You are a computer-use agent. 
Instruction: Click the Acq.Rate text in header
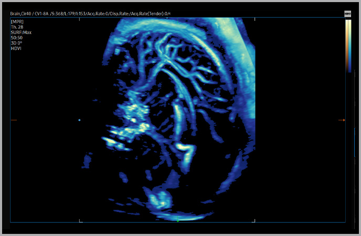[x=101, y=13]
